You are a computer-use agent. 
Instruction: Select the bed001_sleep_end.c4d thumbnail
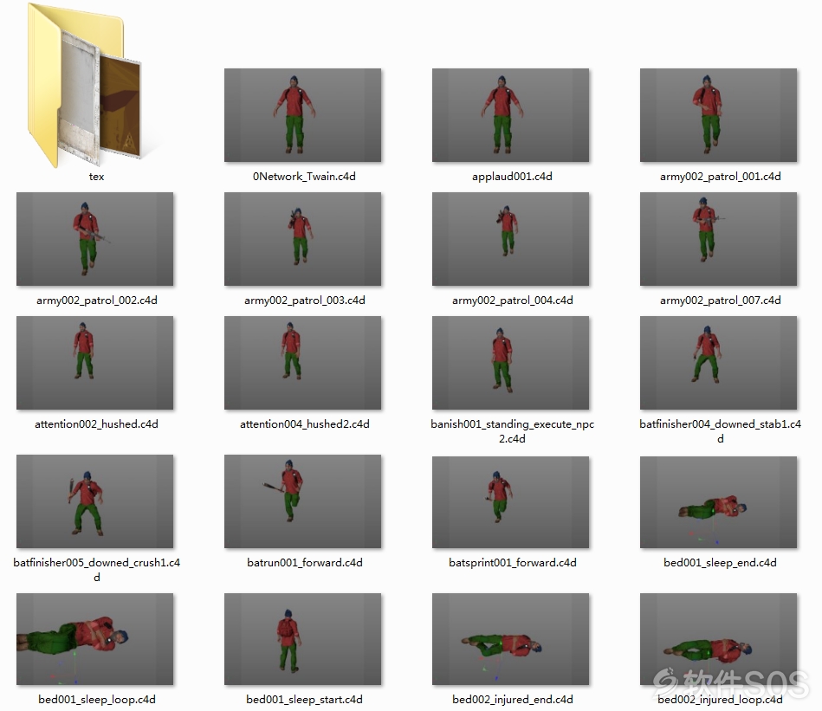point(719,502)
